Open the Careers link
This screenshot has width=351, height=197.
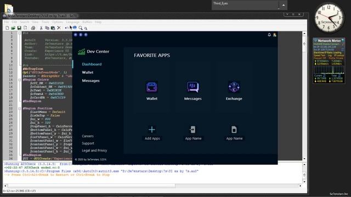88,136
